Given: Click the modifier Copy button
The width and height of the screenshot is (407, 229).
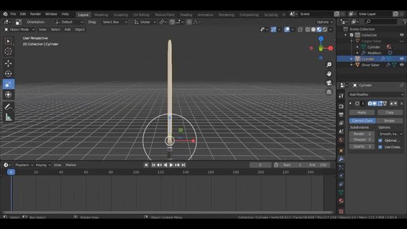Looking at the screenshot, I should 390,113.
